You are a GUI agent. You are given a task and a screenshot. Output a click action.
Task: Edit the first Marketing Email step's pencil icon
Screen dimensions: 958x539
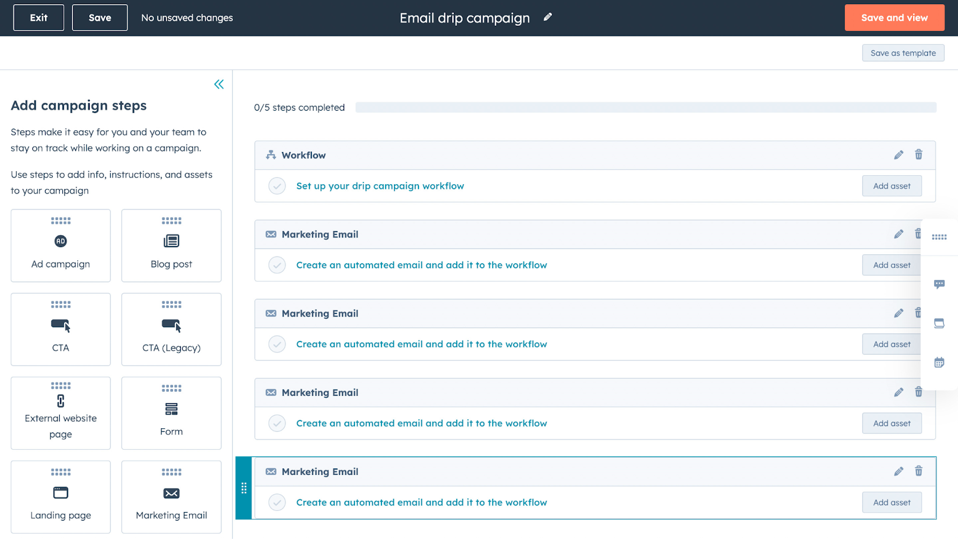point(898,234)
